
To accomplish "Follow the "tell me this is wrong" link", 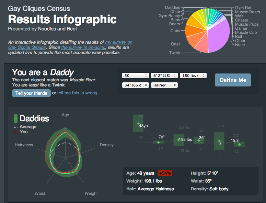I will click(77, 93).
